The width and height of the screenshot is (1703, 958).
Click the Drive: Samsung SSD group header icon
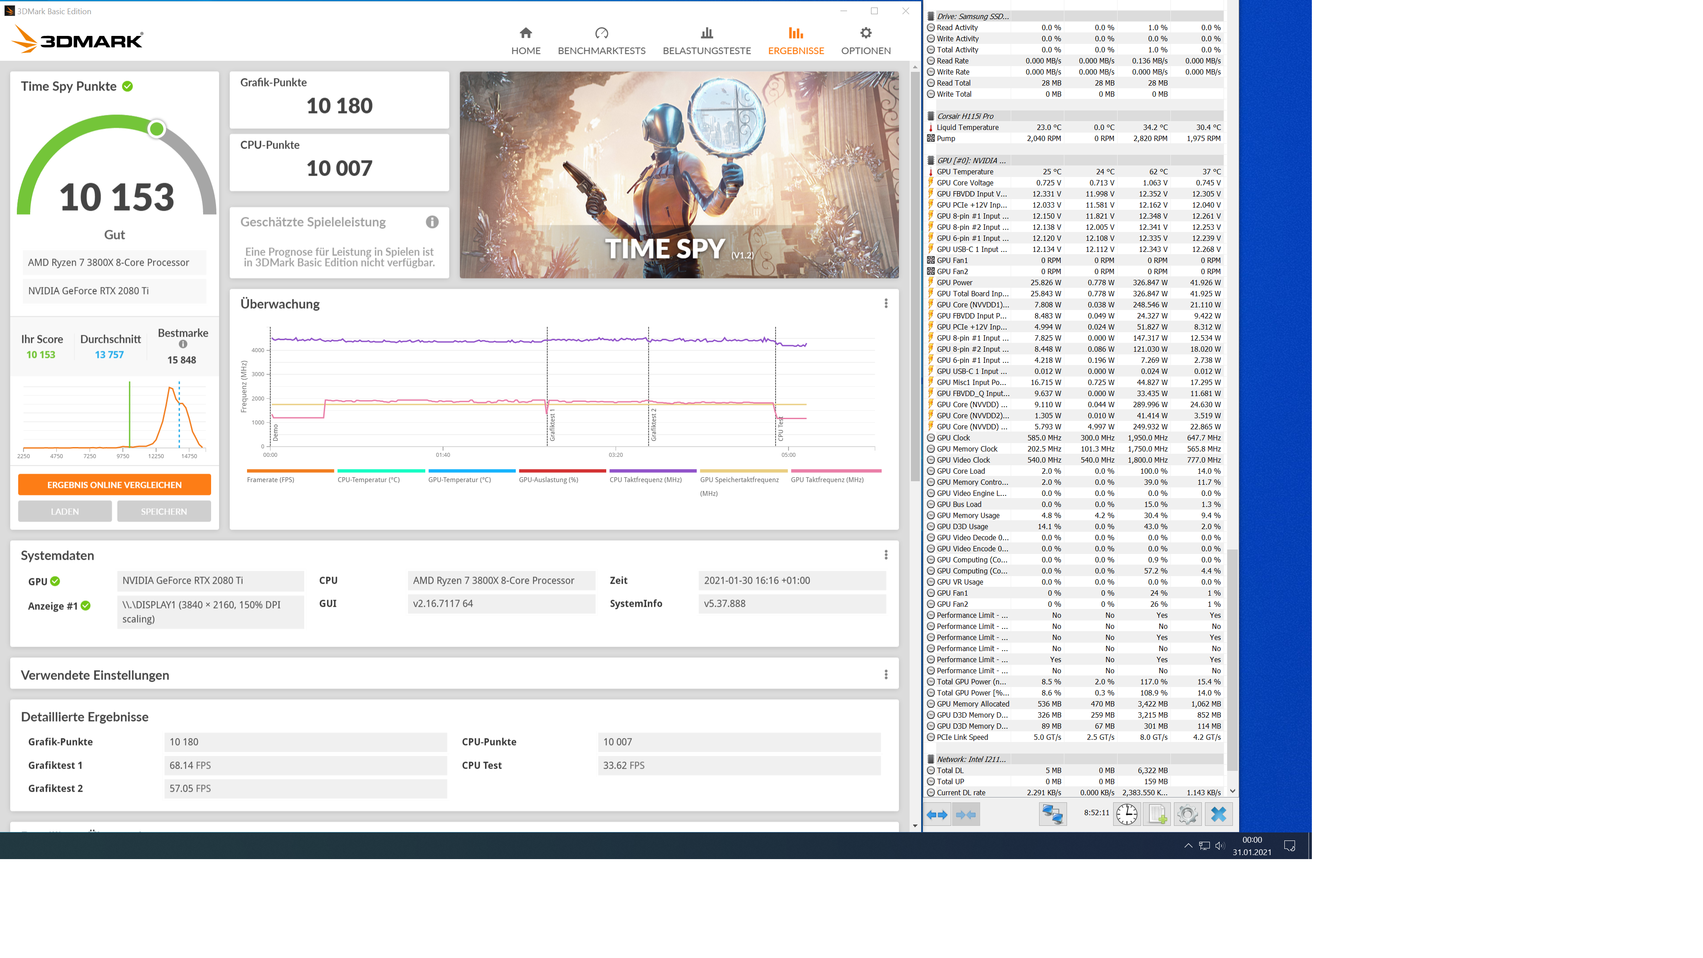[931, 16]
